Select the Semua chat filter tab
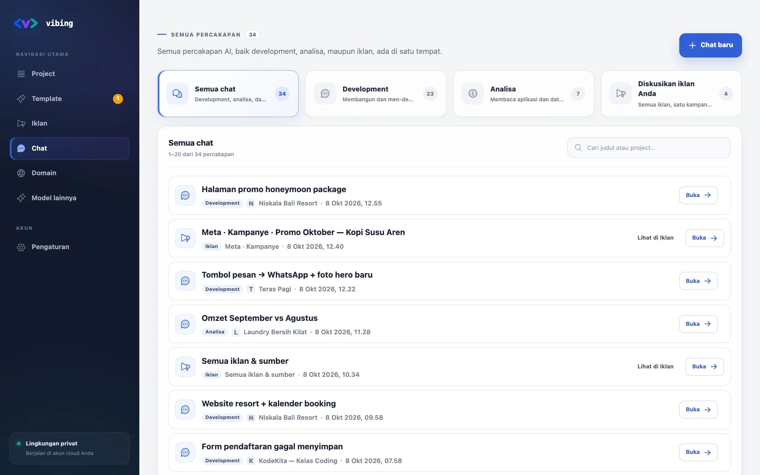Screen dimensions: 760x475 click(x=228, y=94)
